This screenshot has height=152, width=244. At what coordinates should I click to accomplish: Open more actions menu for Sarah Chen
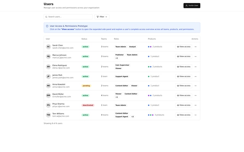[x=196, y=47]
